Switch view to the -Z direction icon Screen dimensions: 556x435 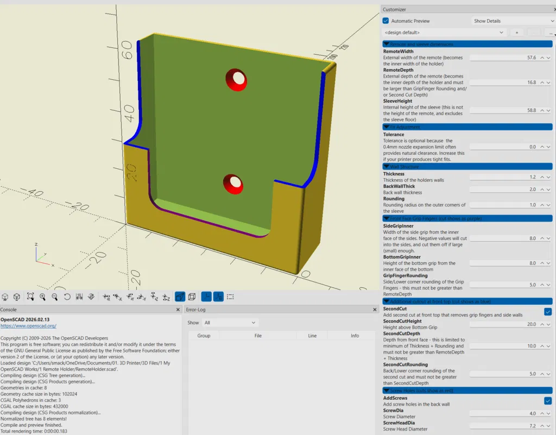tap(166, 297)
